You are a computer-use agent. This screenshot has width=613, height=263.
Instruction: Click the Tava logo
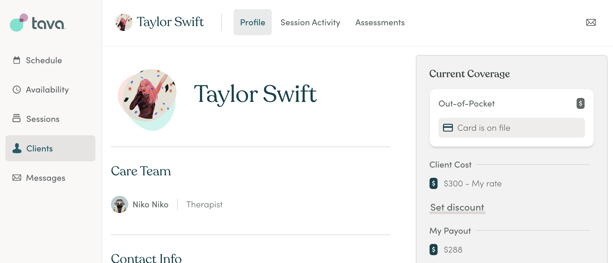click(x=38, y=23)
